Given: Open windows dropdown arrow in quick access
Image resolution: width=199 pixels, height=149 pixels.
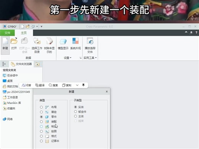Looking at the screenshot, I should coord(37,26).
